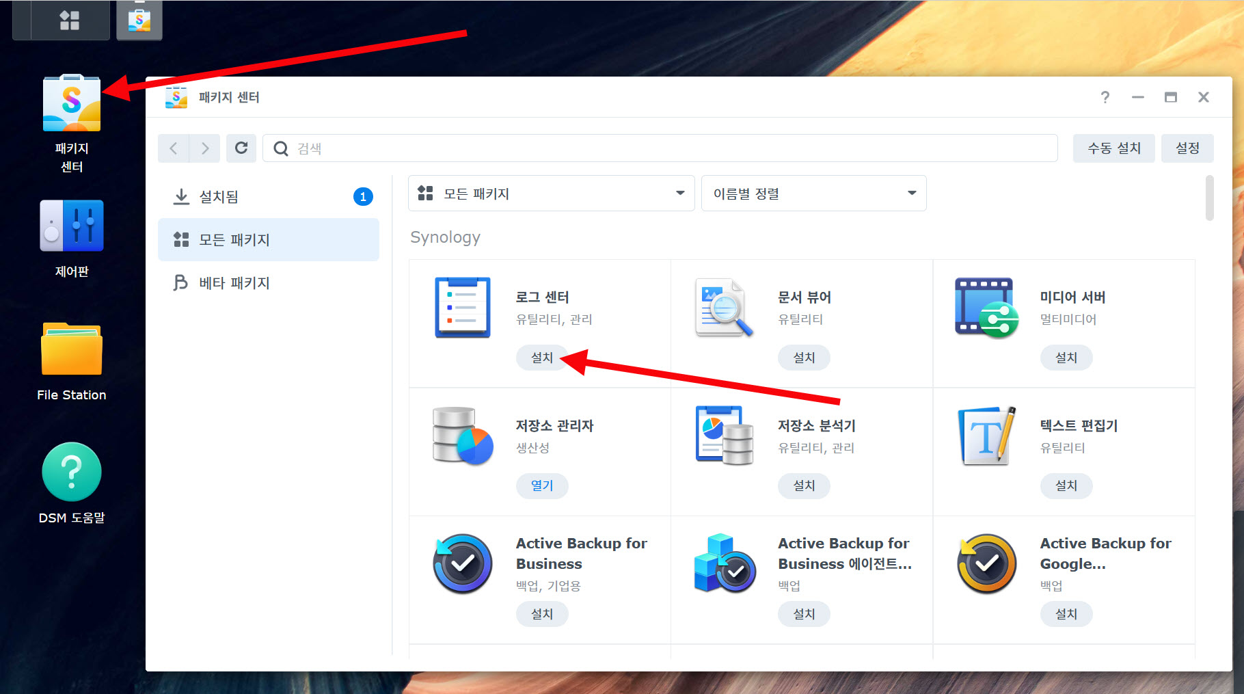
Task: Install 문서 뷰어 package
Action: pyautogui.click(x=804, y=358)
